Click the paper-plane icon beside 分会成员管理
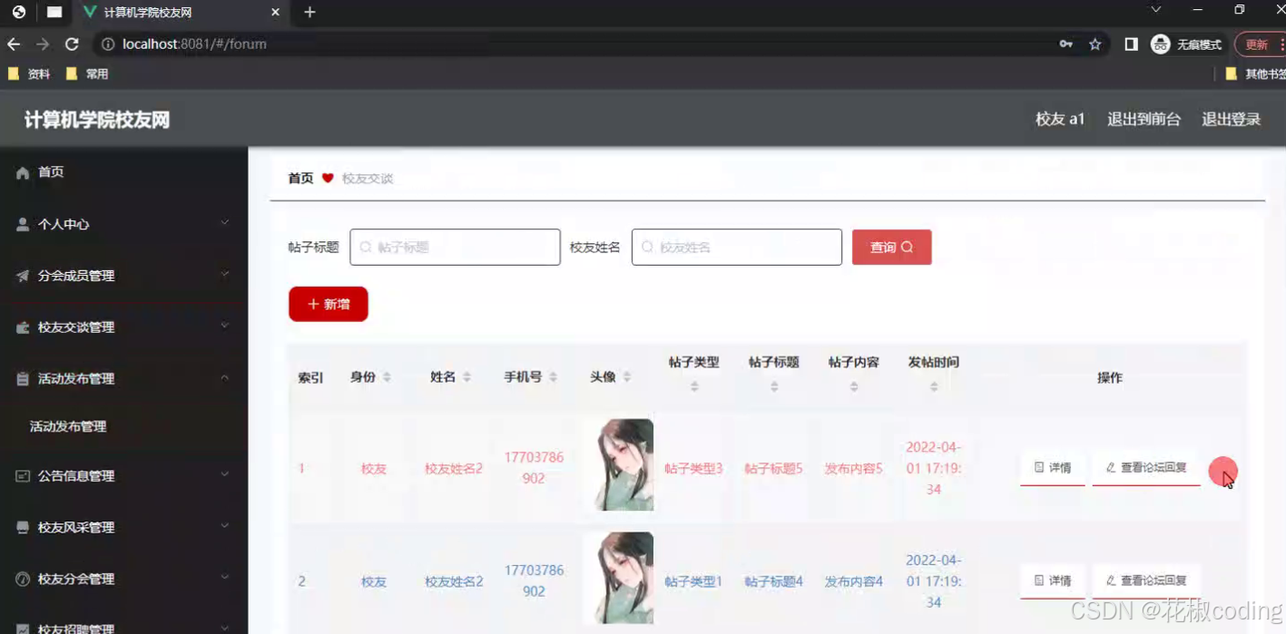This screenshot has width=1286, height=634. [23, 275]
